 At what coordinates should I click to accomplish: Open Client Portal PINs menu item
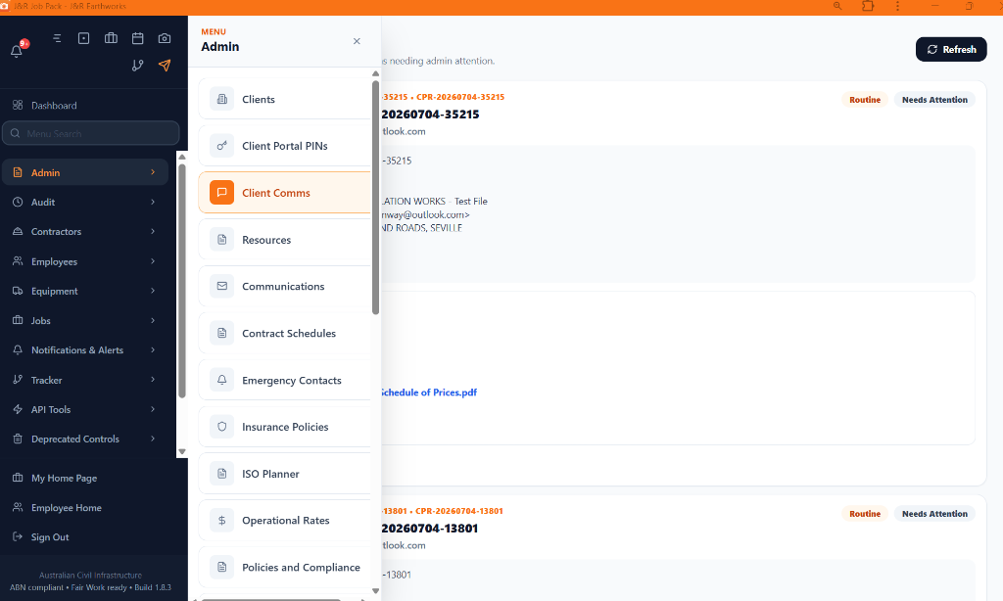[x=285, y=146]
